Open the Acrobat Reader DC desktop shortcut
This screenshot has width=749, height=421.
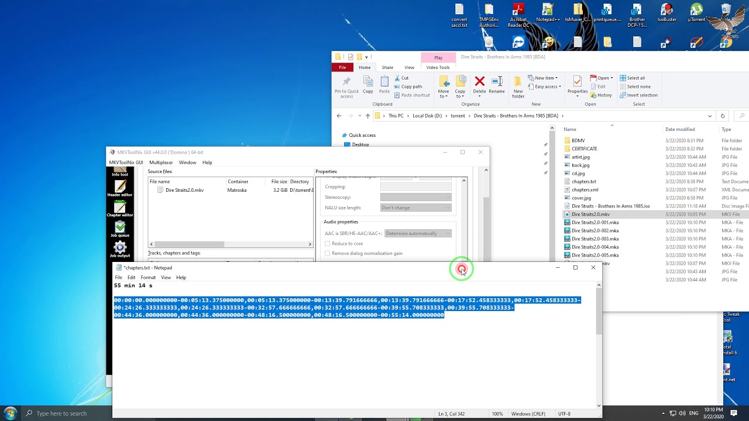(518, 16)
